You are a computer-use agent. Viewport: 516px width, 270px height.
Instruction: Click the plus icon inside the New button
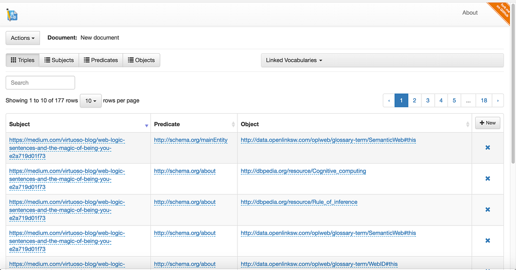[481, 122]
